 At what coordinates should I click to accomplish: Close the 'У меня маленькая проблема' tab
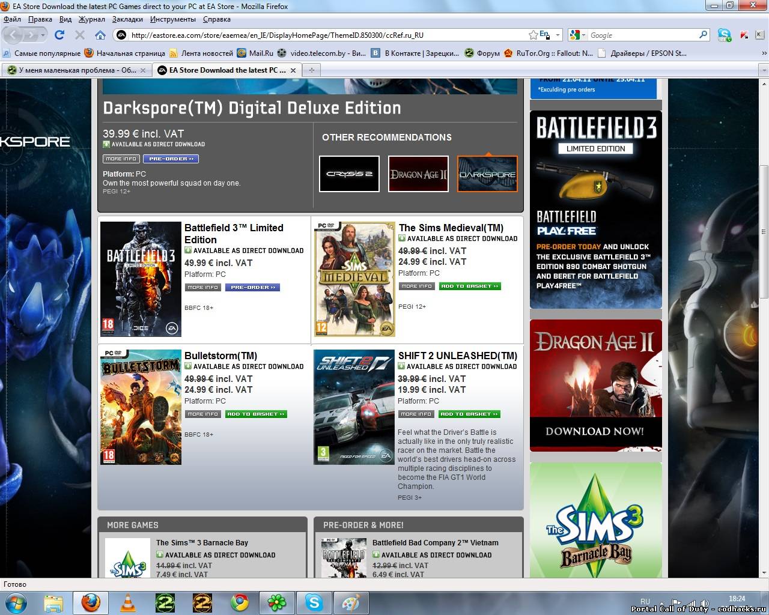[x=143, y=70]
